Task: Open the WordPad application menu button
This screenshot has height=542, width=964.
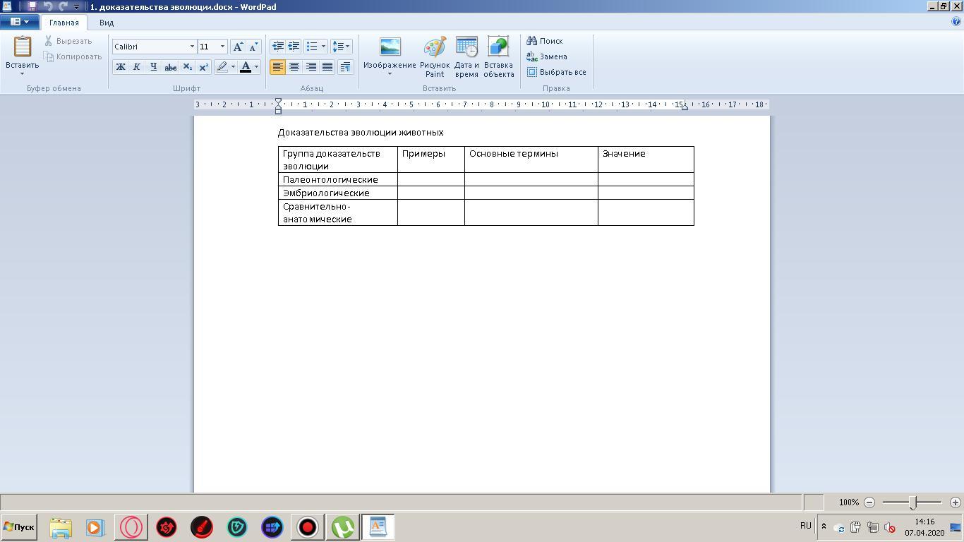Action: click(x=19, y=22)
